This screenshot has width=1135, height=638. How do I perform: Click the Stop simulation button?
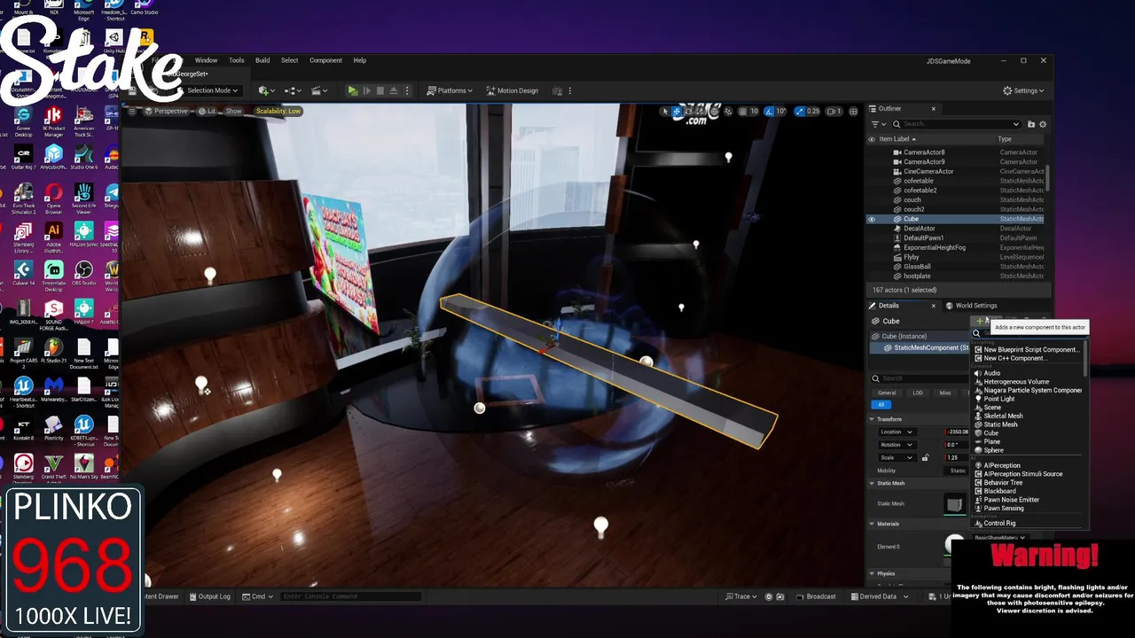[x=380, y=90]
